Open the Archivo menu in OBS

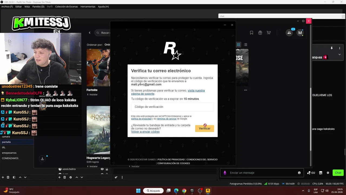point(7,6)
